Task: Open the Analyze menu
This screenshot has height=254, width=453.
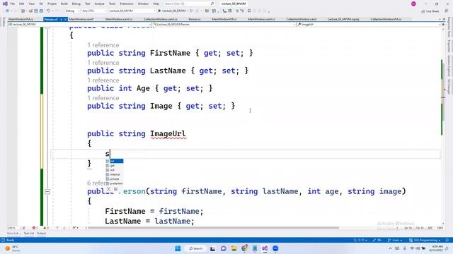Action: tap(99, 4)
